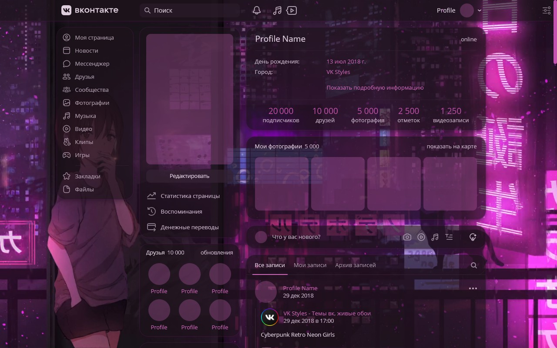557x348 pixels.
Task: Attach music to the new post
Action: coord(435,237)
